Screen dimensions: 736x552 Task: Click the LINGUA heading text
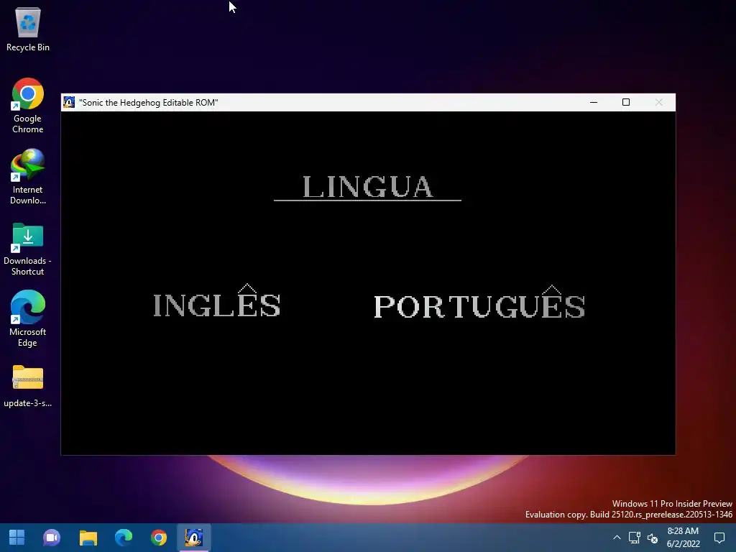[367, 186]
